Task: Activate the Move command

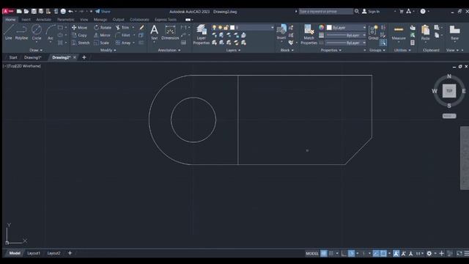Action: point(80,28)
